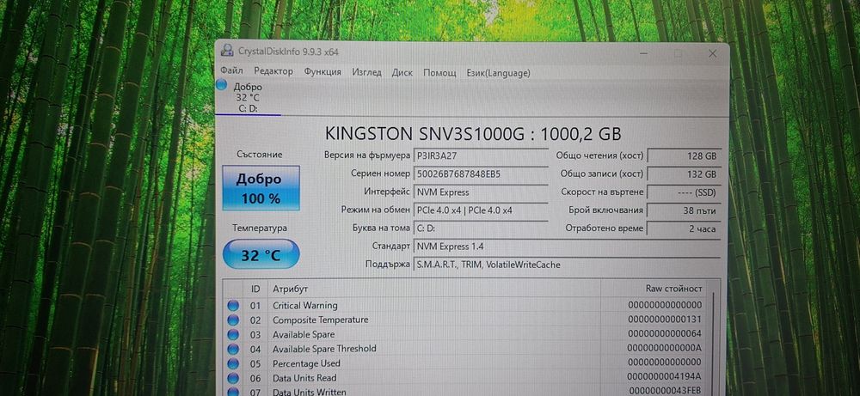Screen dimensions: 860x396
Task: Open the Редактор menu
Action: 273,71
